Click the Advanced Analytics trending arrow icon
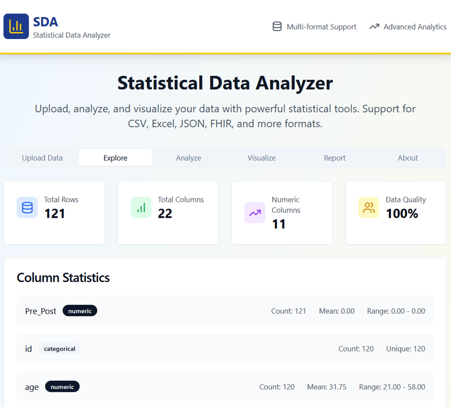Viewport: 451px width, 407px height. pyautogui.click(x=374, y=27)
